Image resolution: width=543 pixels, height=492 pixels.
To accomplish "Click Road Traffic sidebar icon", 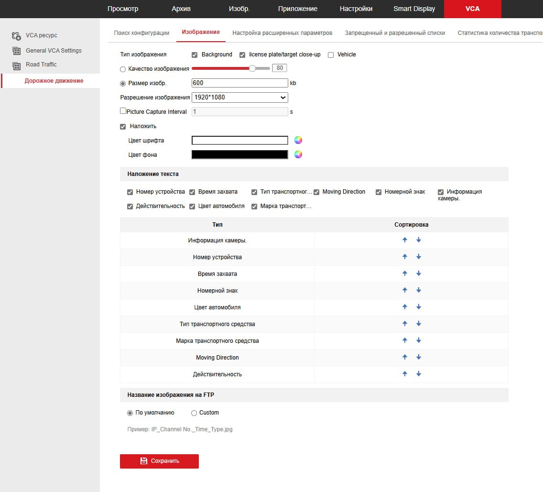I will [x=16, y=66].
